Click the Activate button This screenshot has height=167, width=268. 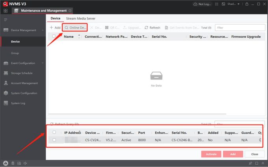tap(211, 154)
